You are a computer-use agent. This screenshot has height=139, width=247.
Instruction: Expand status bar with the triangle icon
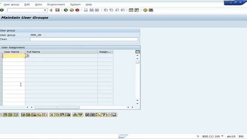point(198,136)
